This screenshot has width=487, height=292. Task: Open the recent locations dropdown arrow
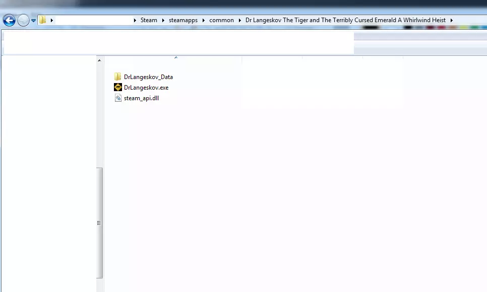tap(33, 21)
